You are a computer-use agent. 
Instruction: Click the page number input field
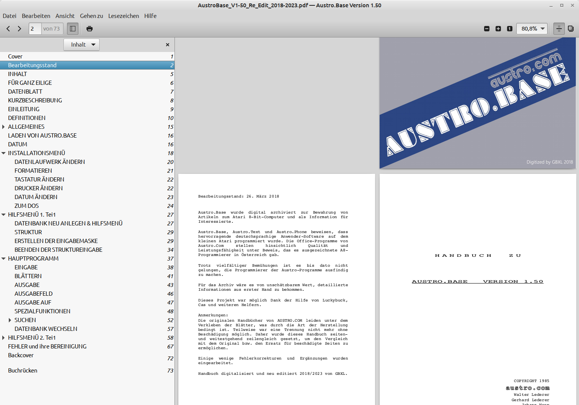pyautogui.click(x=35, y=29)
